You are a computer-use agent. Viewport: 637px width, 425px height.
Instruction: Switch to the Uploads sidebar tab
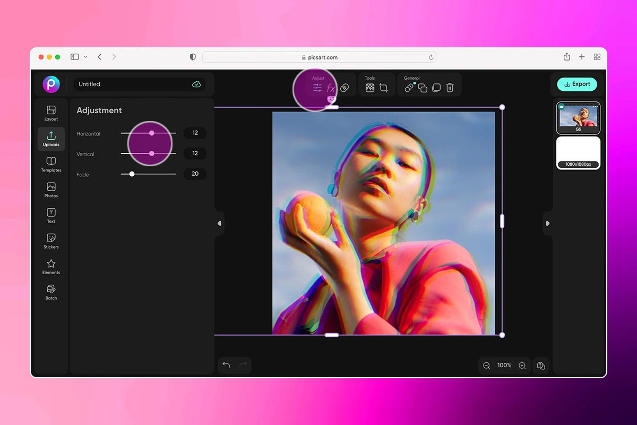click(x=51, y=139)
